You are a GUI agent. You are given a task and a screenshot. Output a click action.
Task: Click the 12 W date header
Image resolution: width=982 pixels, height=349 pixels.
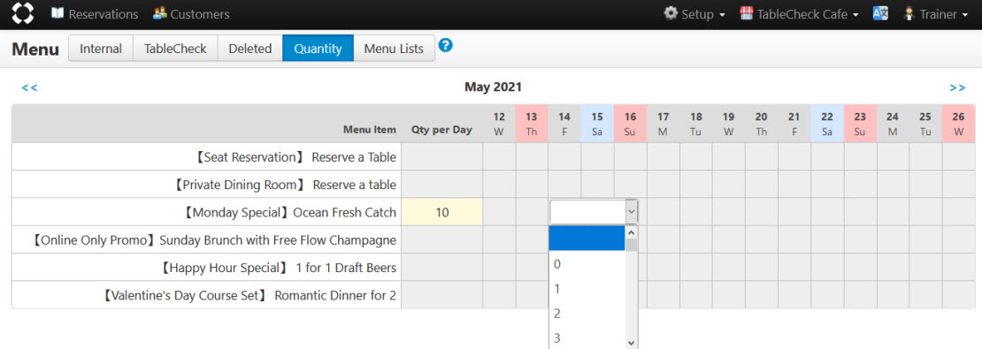click(x=499, y=124)
